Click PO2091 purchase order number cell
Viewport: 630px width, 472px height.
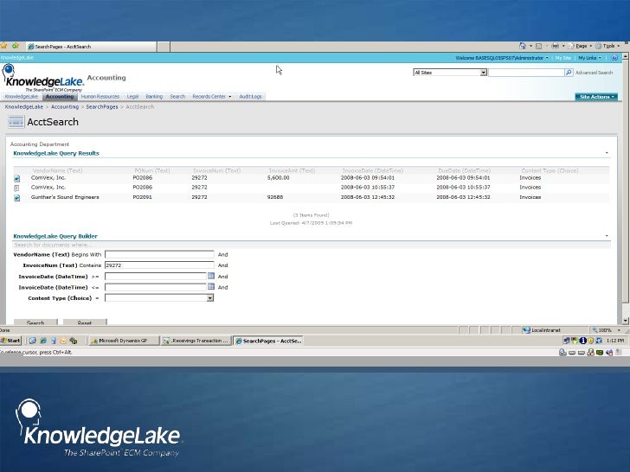[x=142, y=197]
